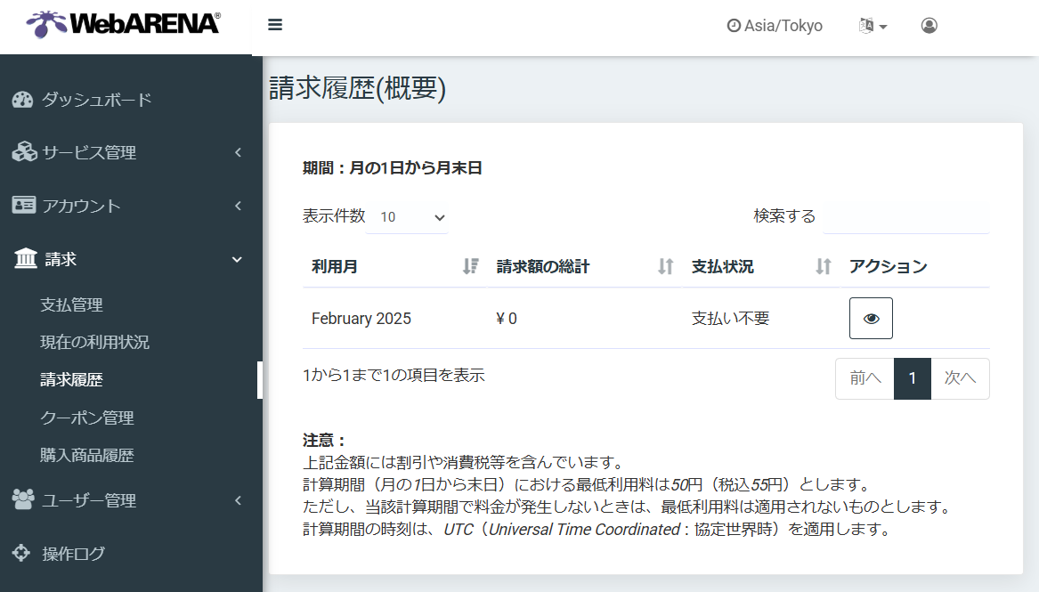Click the 次へ pagination button

[960, 378]
